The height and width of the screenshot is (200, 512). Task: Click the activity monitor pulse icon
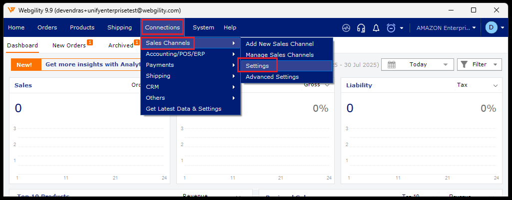click(346, 28)
